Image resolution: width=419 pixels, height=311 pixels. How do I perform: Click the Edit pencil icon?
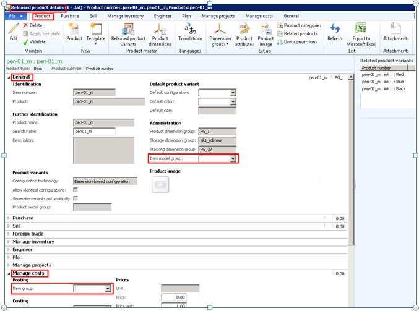tap(14, 32)
